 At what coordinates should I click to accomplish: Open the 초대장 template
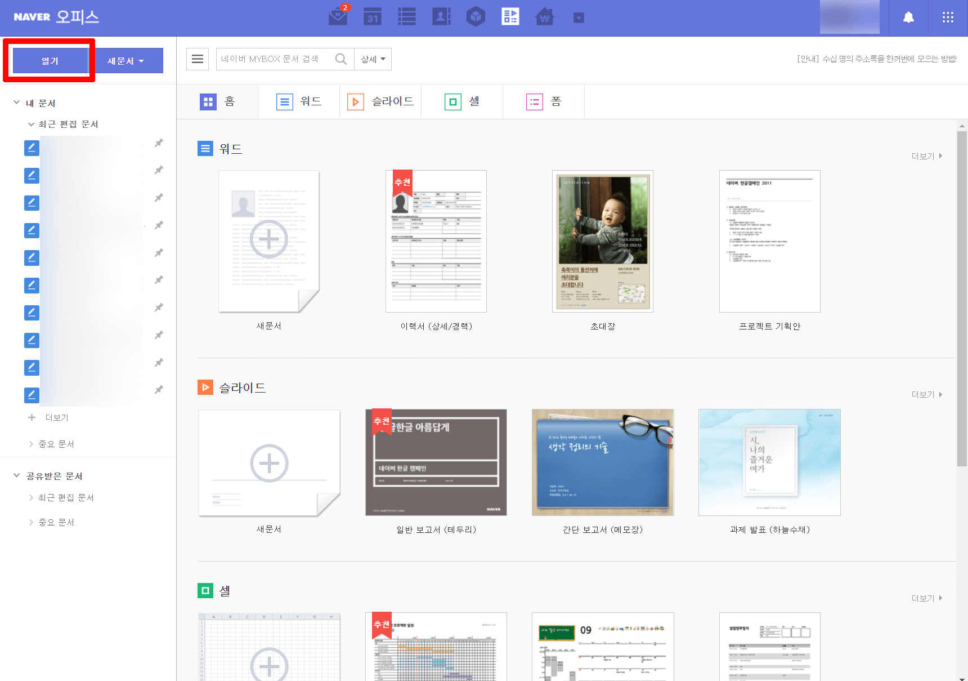point(603,241)
